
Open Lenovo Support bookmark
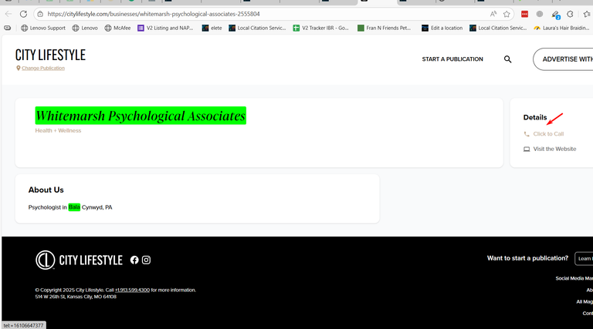click(x=43, y=28)
